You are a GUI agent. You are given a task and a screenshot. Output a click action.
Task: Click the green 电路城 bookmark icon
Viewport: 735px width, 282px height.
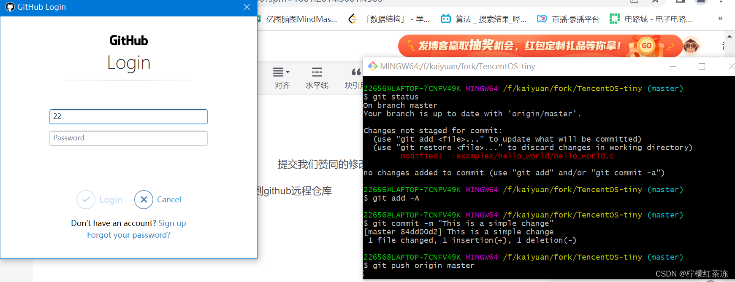click(615, 19)
